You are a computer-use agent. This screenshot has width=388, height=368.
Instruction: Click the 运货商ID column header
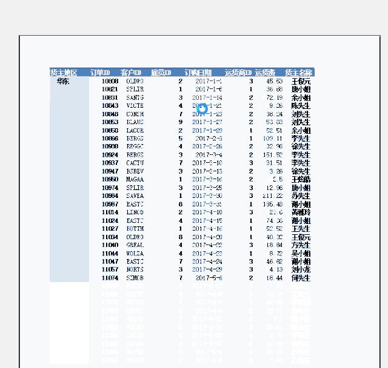(238, 73)
